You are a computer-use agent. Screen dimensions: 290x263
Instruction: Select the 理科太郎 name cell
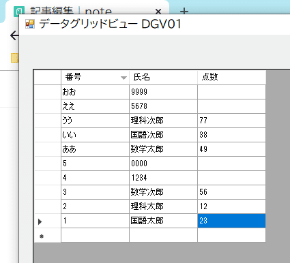[x=163, y=206]
